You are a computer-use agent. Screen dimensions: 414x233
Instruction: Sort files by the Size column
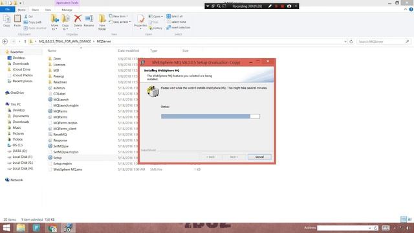pyautogui.click(x=186, y=50)
